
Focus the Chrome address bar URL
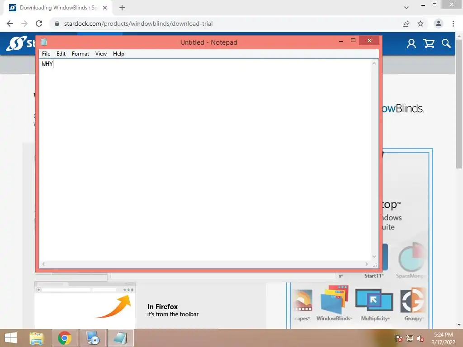(x=138, y=23)
